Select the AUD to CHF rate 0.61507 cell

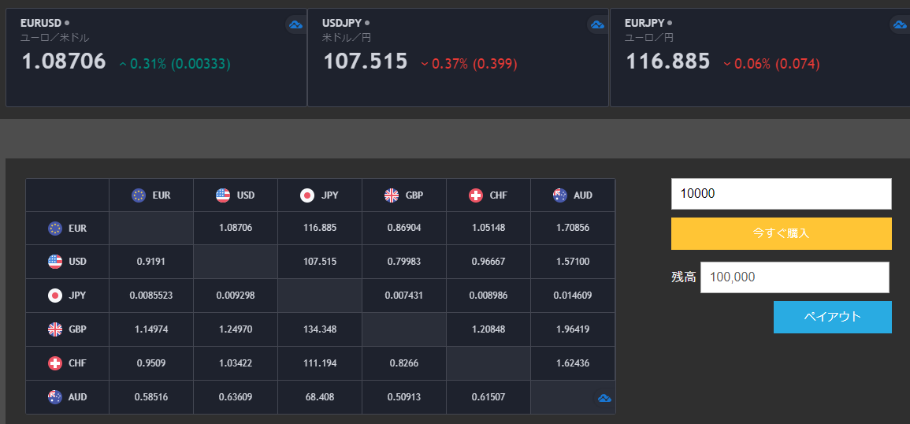point(488,397)
